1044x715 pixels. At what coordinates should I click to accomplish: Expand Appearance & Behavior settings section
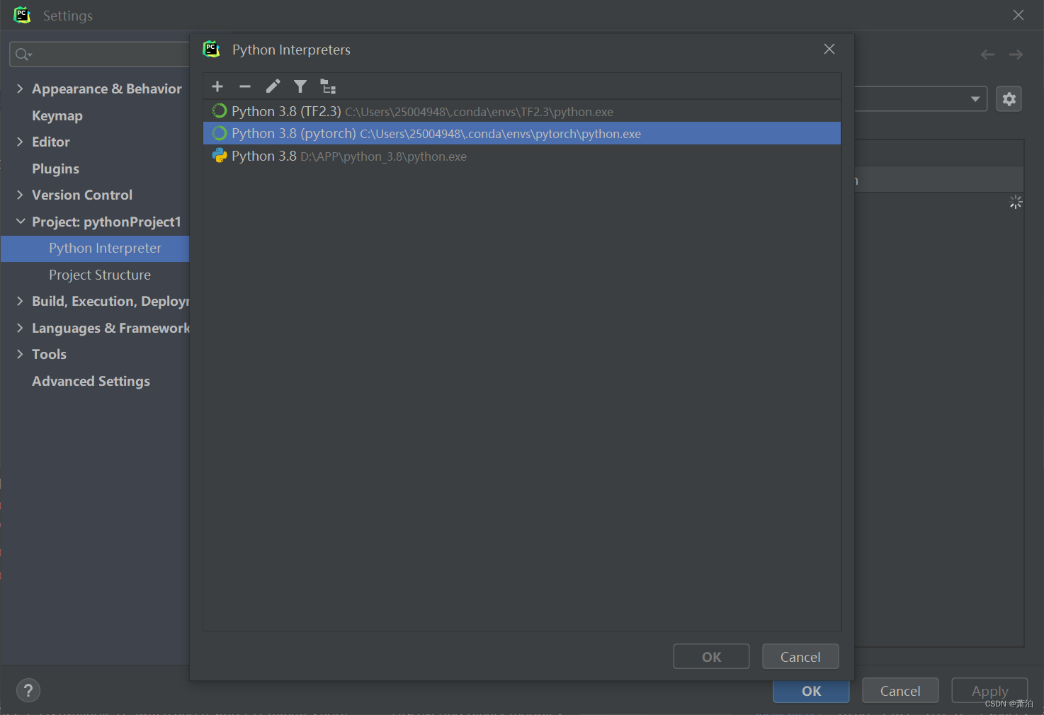click(x=20, y=88)
